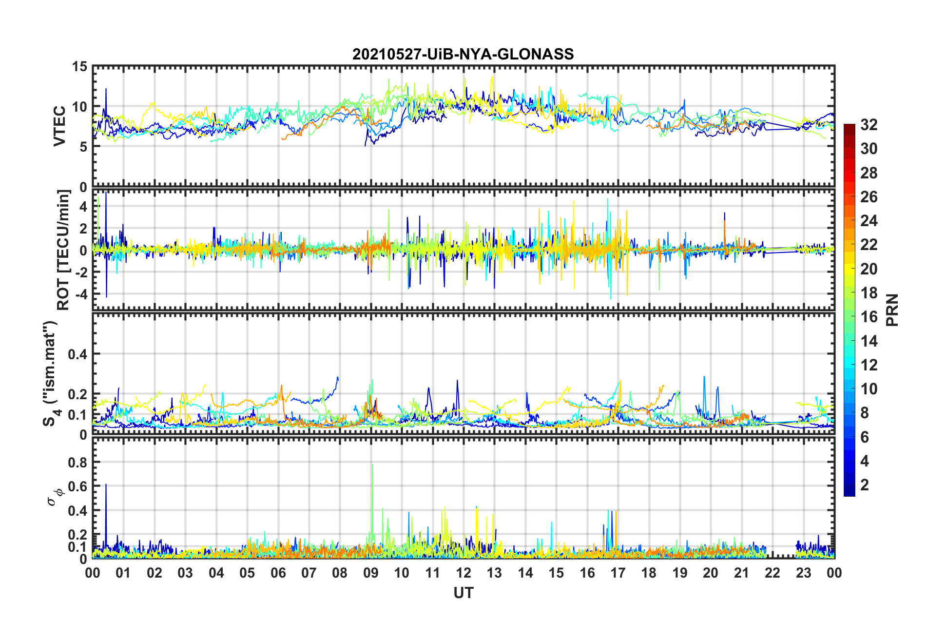The width and height of the screenshot is (927, 620).
Task: Click colorbar tick label 12
Action: click(x=869, y=365)
